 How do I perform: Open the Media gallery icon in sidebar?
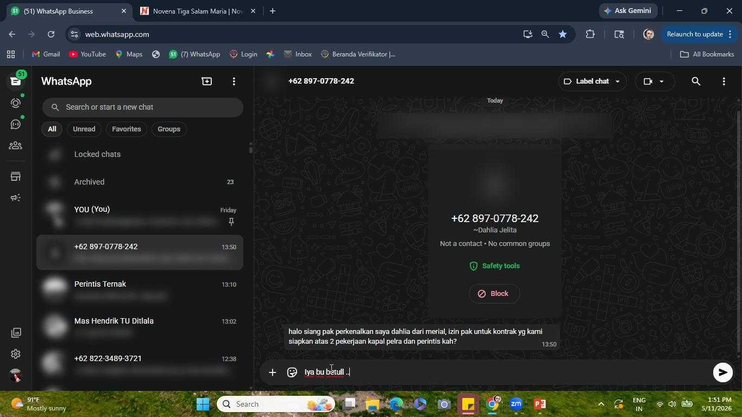coord(16,332)
